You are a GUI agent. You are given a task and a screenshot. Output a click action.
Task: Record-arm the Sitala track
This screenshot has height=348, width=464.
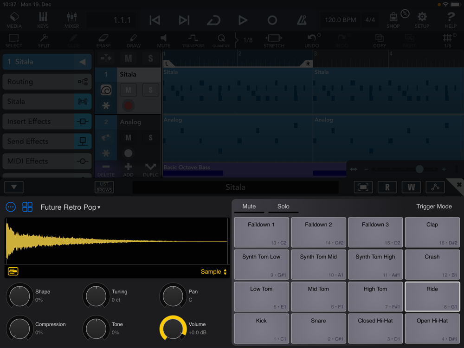click(x=128, y=106)
